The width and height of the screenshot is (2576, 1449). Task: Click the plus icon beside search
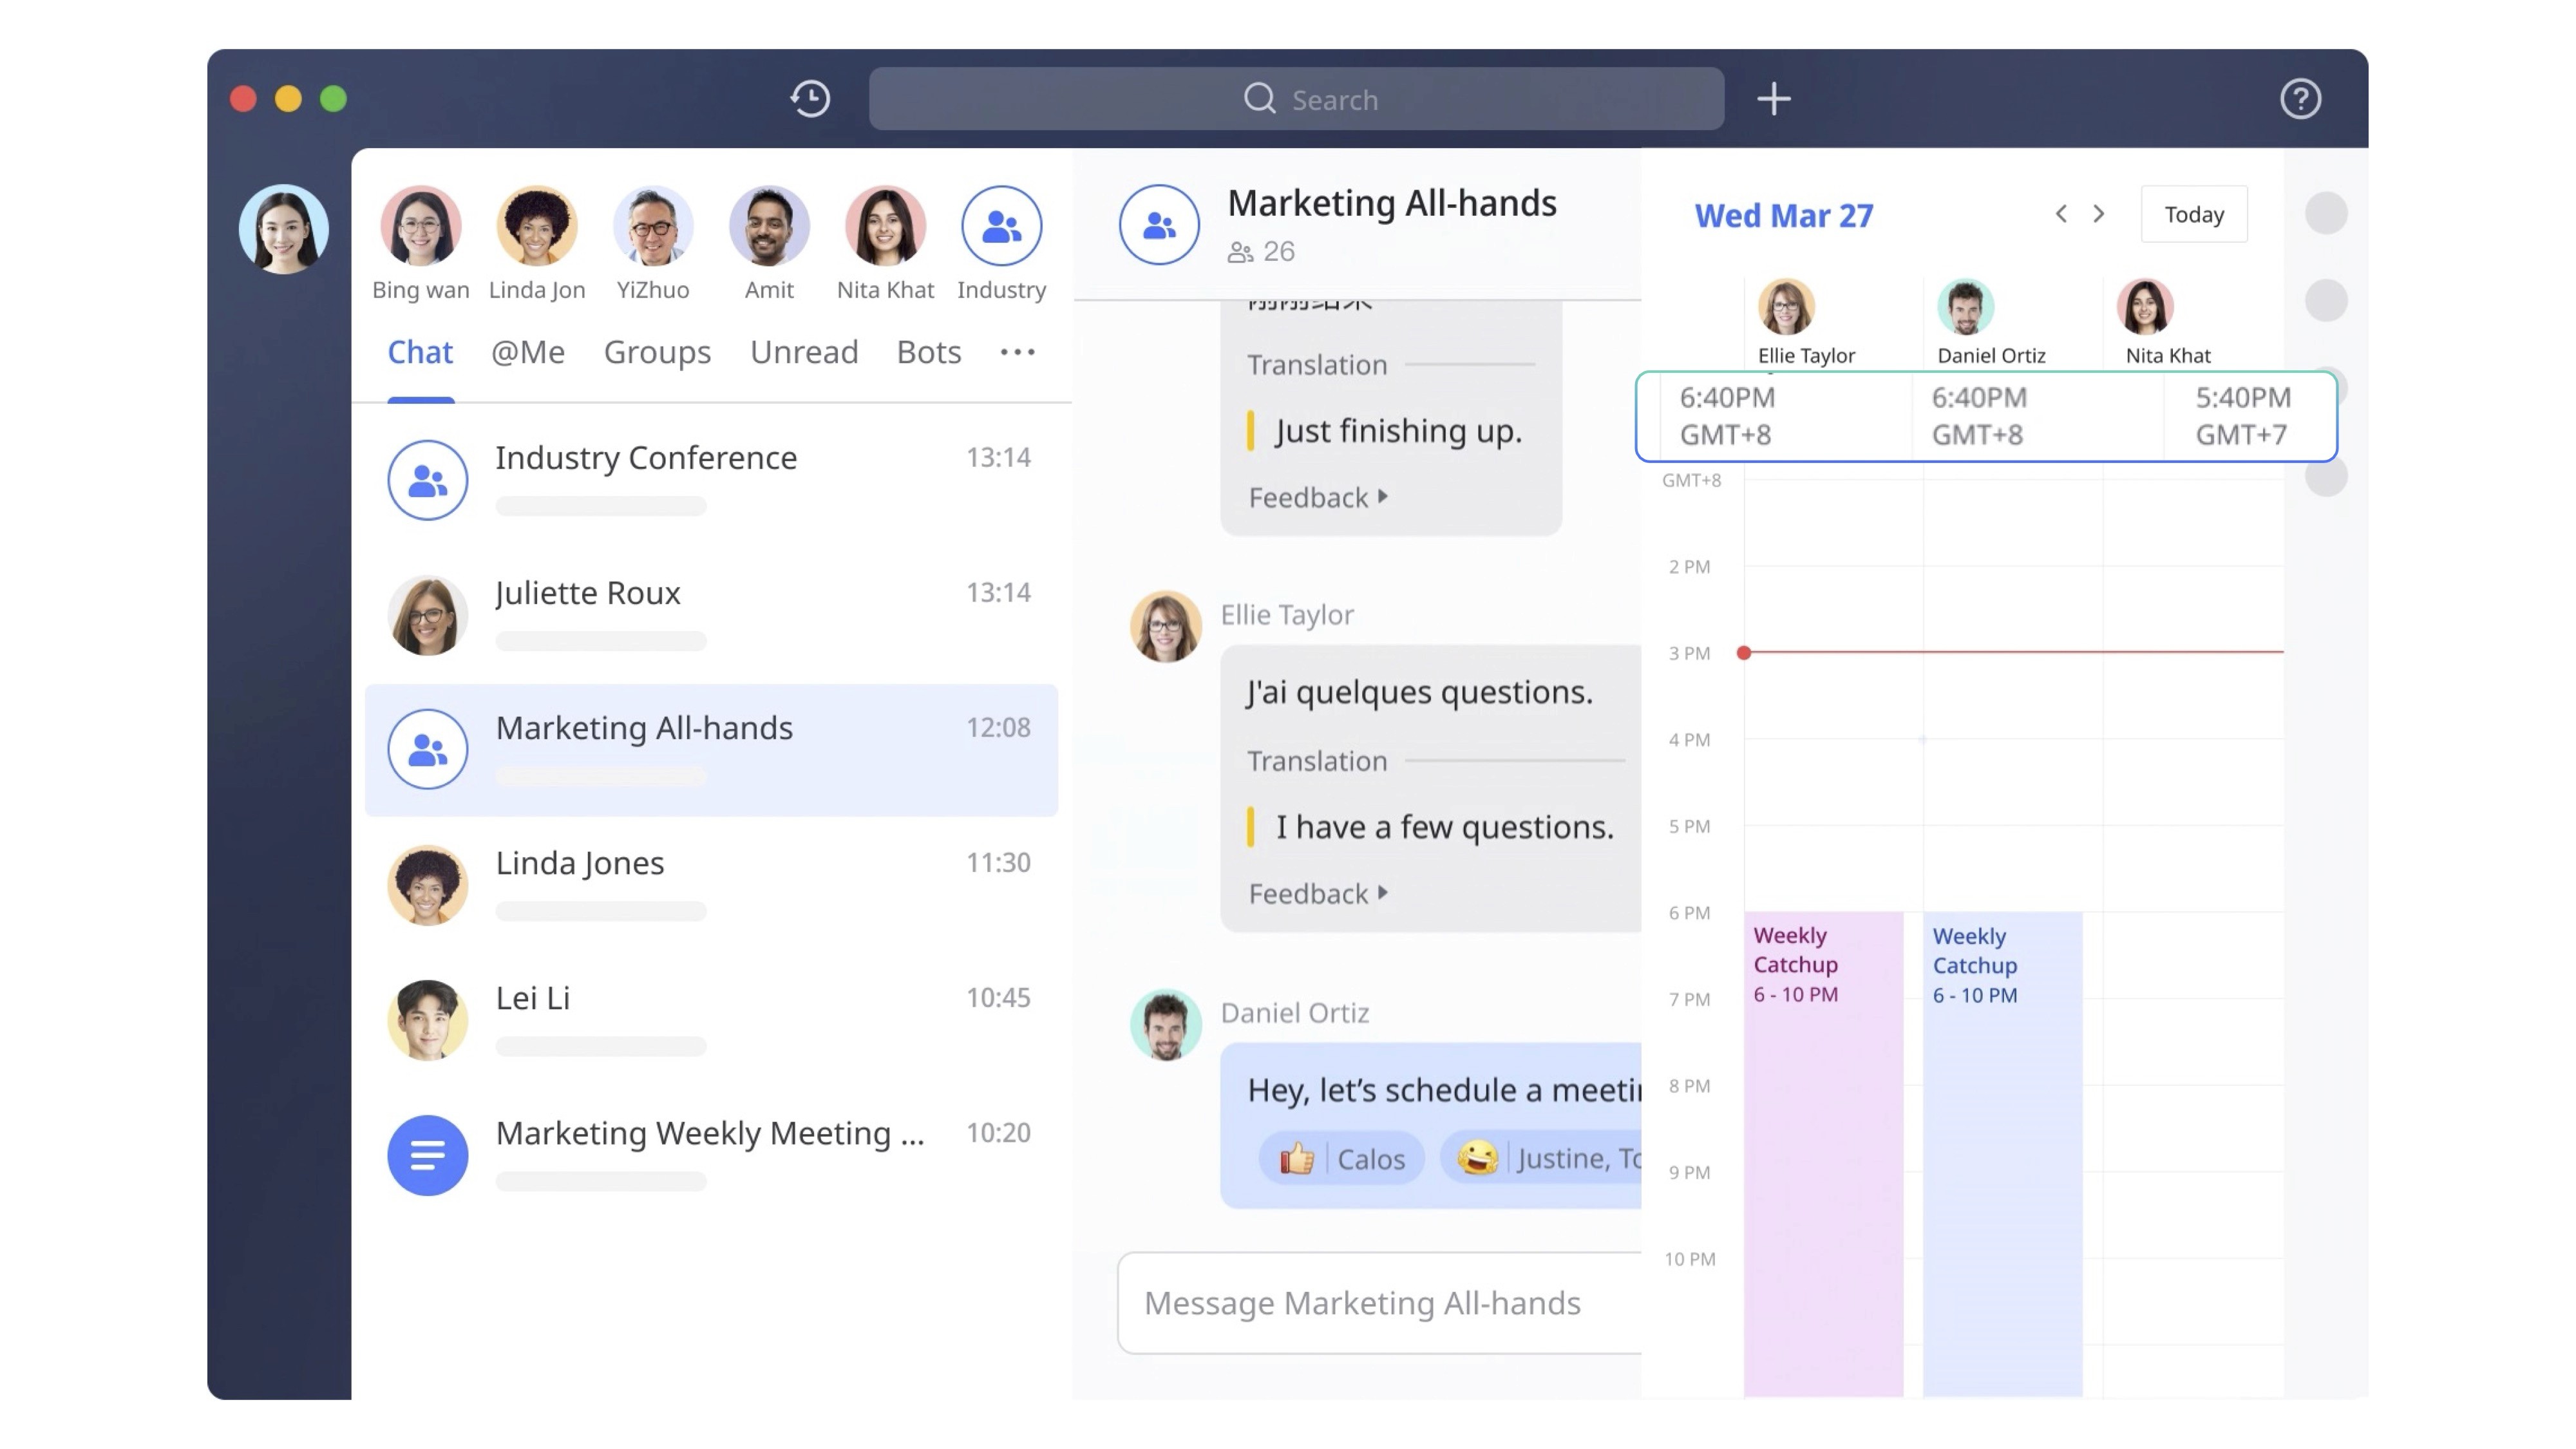1773,99
